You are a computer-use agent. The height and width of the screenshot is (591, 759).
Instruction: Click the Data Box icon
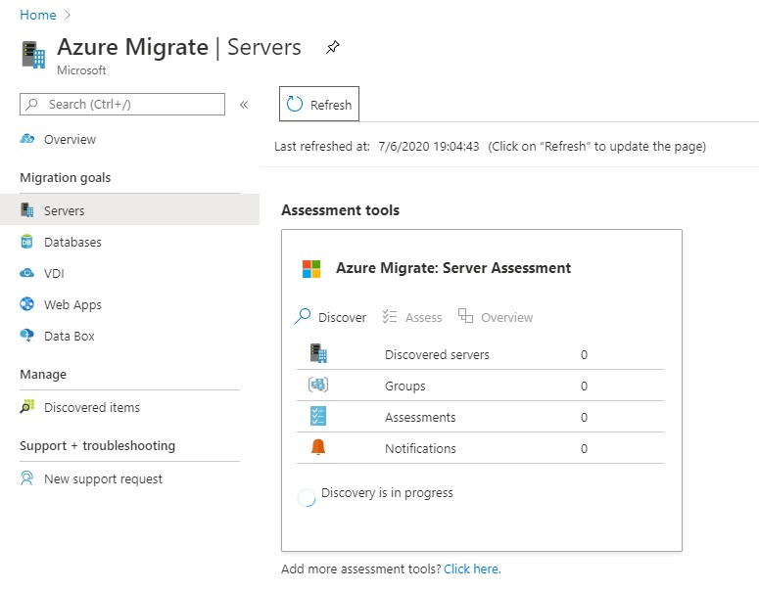click(x=27, y=336)
